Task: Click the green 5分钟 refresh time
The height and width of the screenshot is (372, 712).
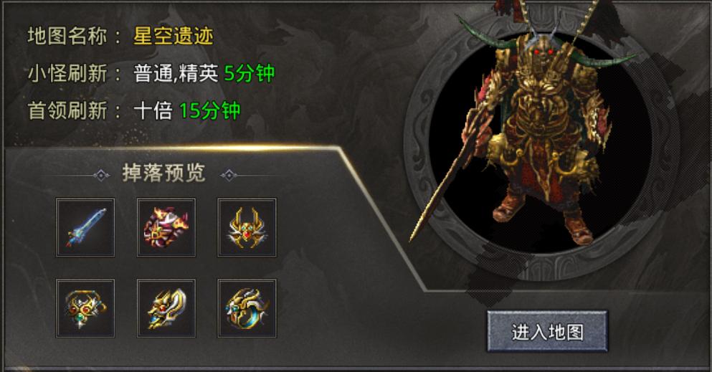Action: tap(250, 73)
